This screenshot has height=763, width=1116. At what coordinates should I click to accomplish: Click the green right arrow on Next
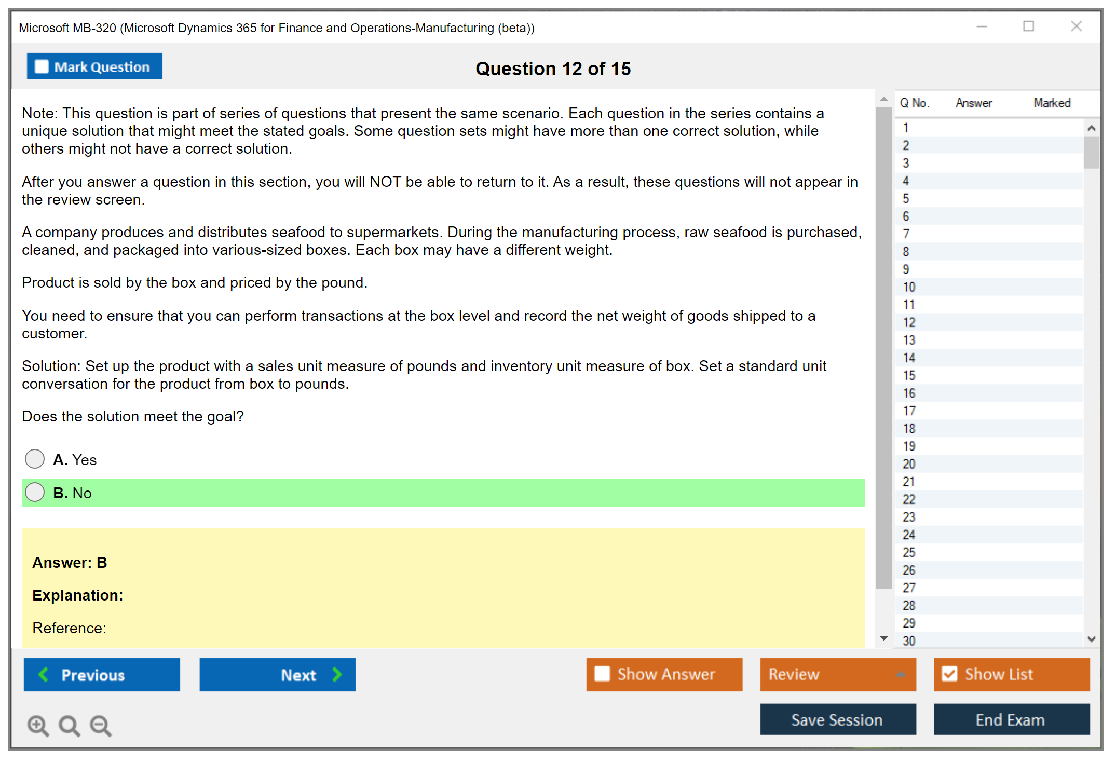(x=337, y=674)
